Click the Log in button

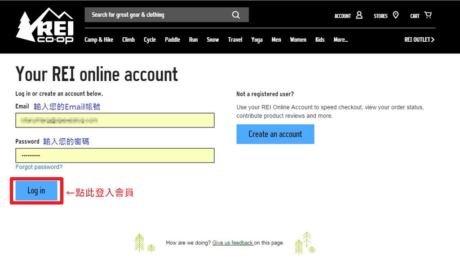pos(36,191)
